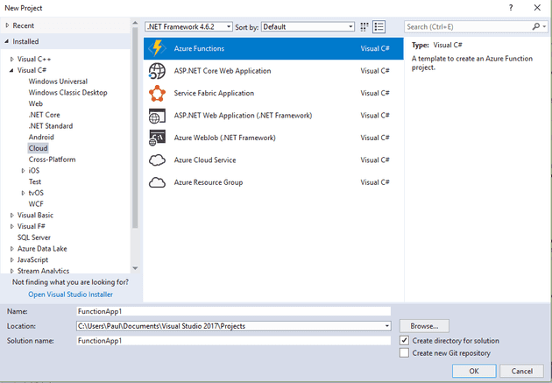Viewport: 552px width, 383px height.
Task: Open the search options dropdown arrow
Action: click(x=544, y=26)
